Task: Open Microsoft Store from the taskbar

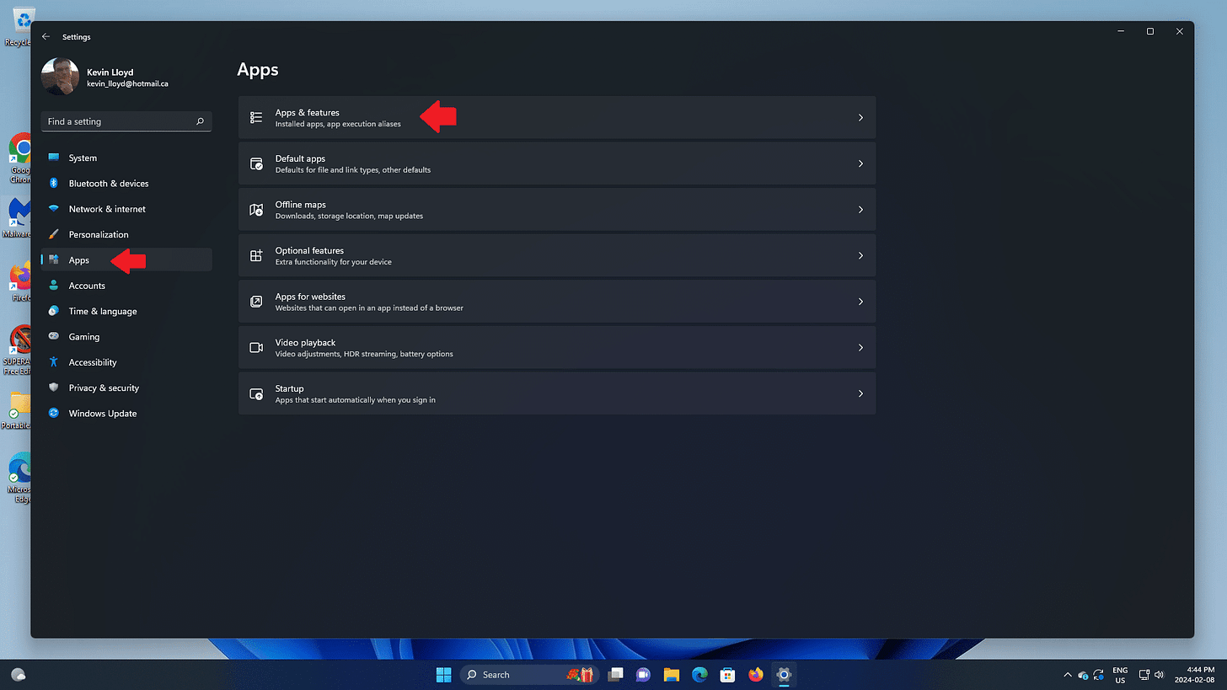Action: [x=726, y=674]
